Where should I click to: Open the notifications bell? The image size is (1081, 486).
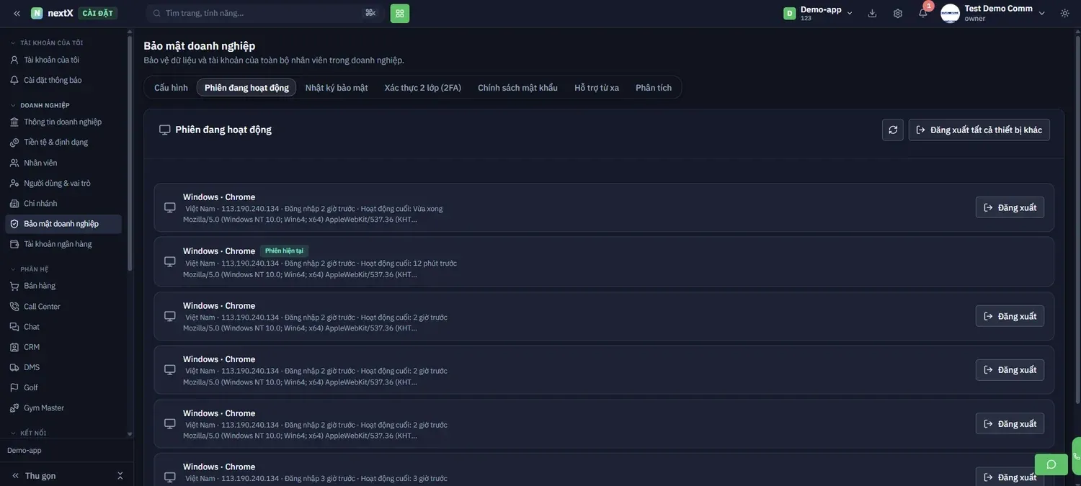point(923,13)
